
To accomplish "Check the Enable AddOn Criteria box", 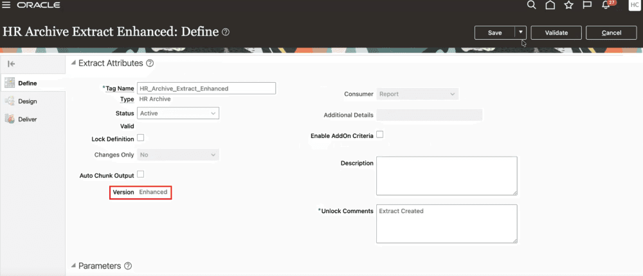I will [379, 135].
